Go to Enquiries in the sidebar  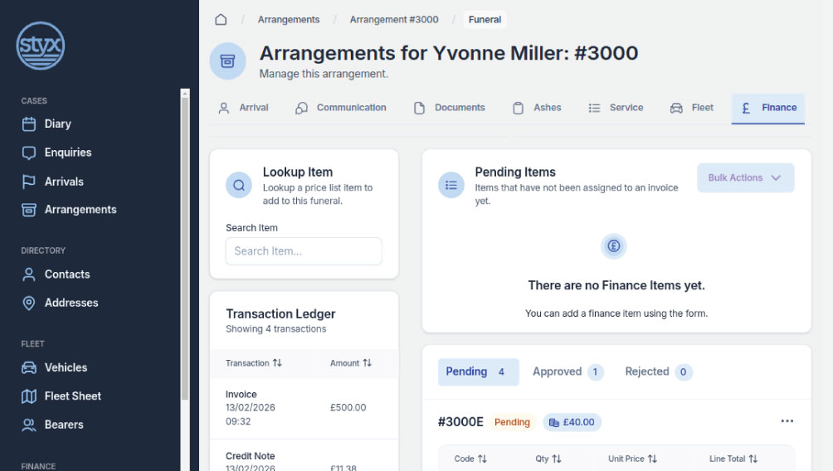67,153
